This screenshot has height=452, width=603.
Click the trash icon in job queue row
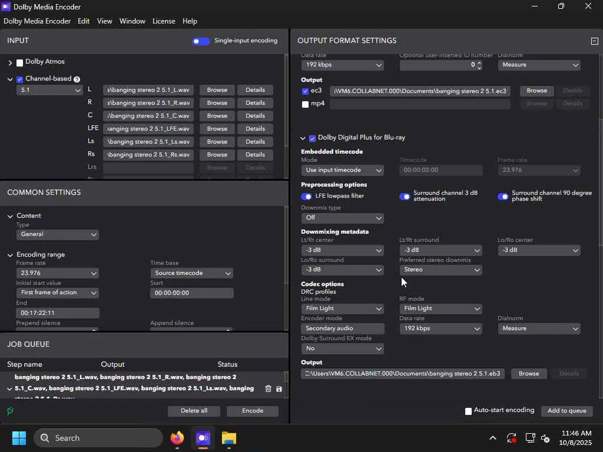point(268,388)
